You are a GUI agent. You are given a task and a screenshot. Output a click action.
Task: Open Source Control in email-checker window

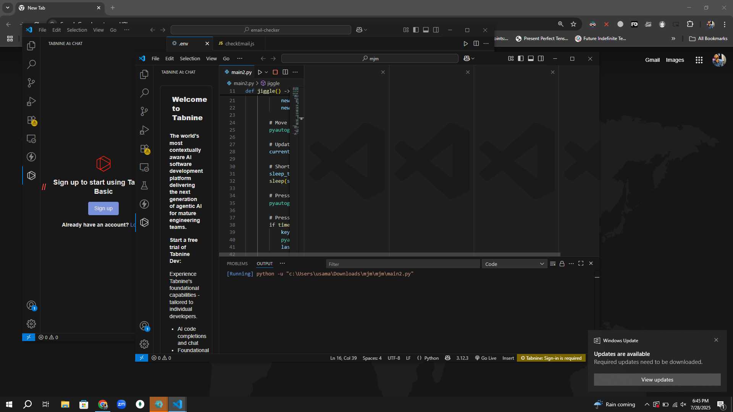pyautogui.click(x=31, y=83)
